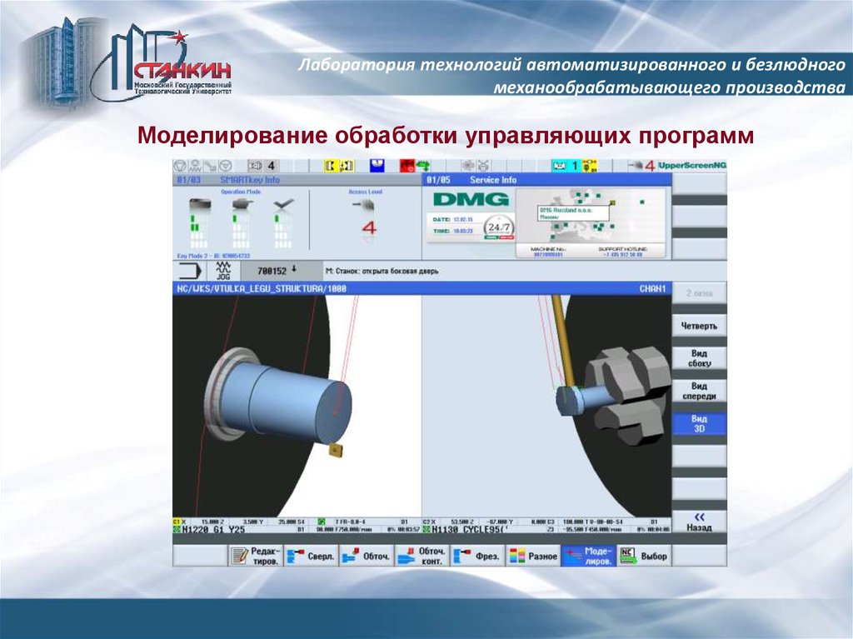Open the Выбор NC program selection softkey
Screen dimensions: 853x639
point(644,556)
